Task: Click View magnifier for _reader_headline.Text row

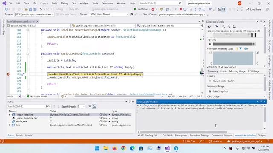Action: pos(101,118)
